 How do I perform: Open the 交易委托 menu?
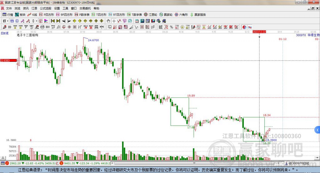point(85,8)
